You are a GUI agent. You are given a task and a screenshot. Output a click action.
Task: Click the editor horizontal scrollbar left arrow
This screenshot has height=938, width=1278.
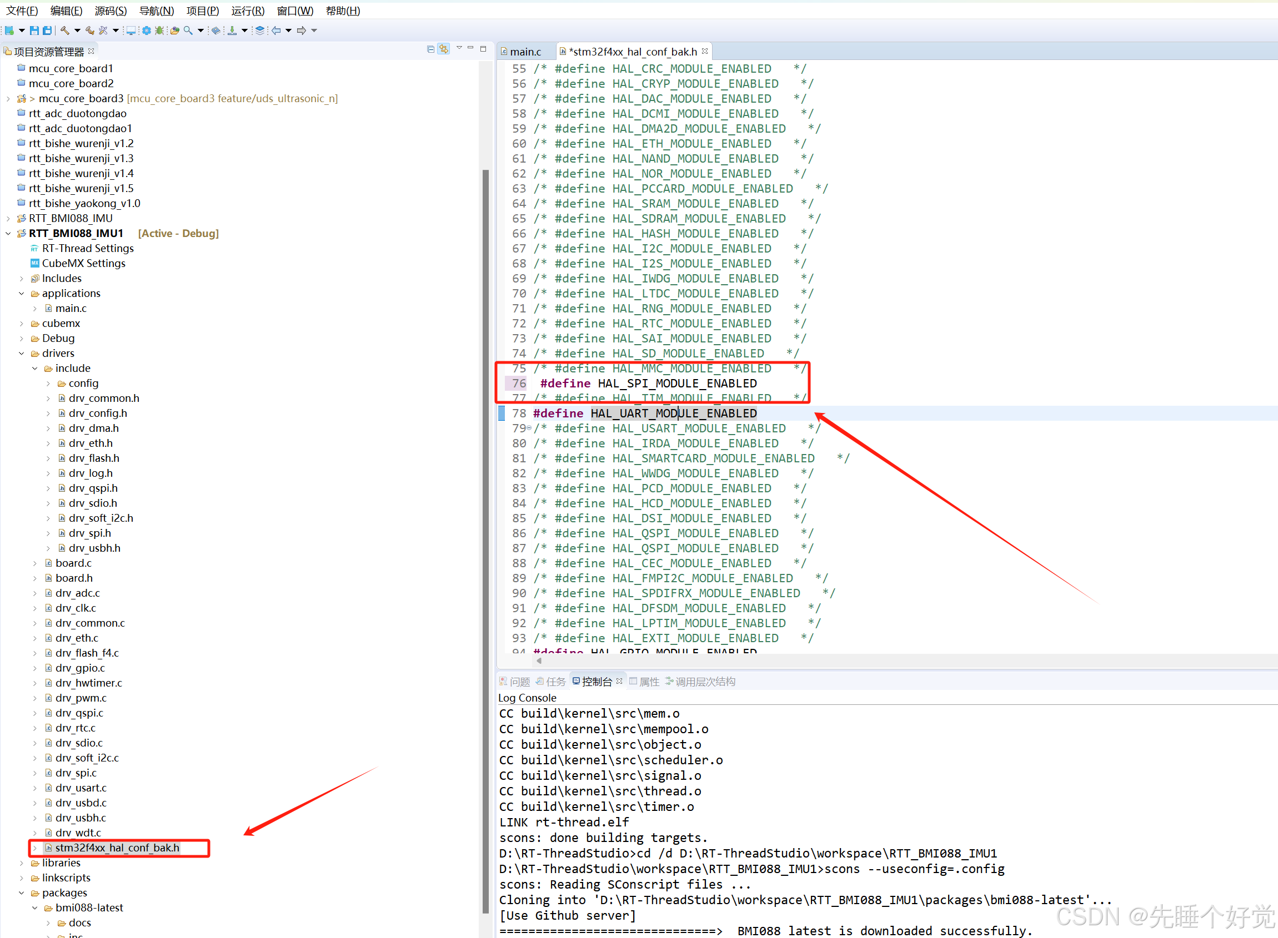coord(539,660)
